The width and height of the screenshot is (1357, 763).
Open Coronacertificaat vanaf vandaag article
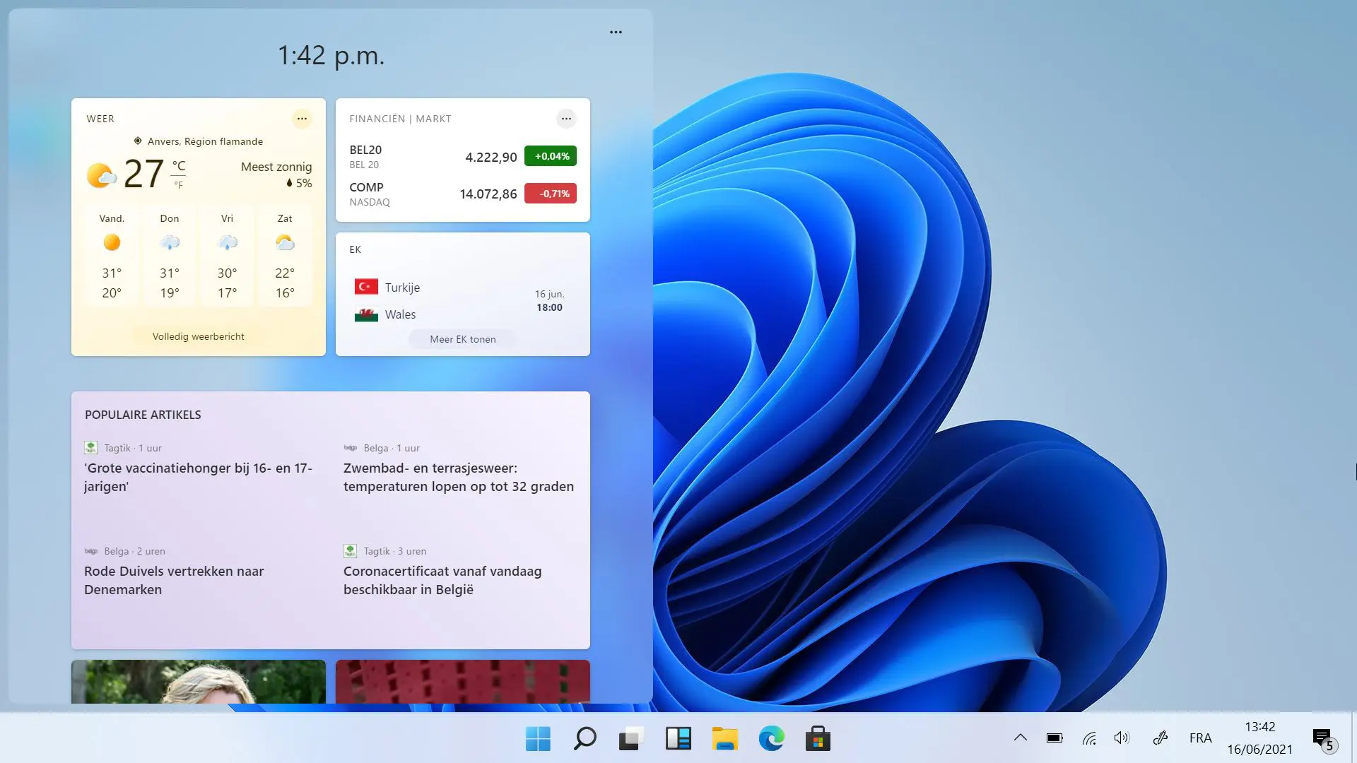(442, 580)
